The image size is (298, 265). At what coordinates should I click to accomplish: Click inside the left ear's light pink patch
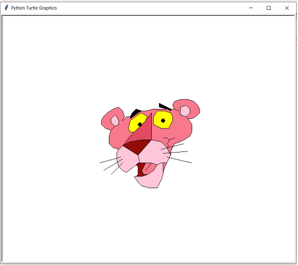coord(115,121)
